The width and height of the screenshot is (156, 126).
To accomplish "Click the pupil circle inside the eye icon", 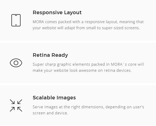I will (x=16, y=63).
